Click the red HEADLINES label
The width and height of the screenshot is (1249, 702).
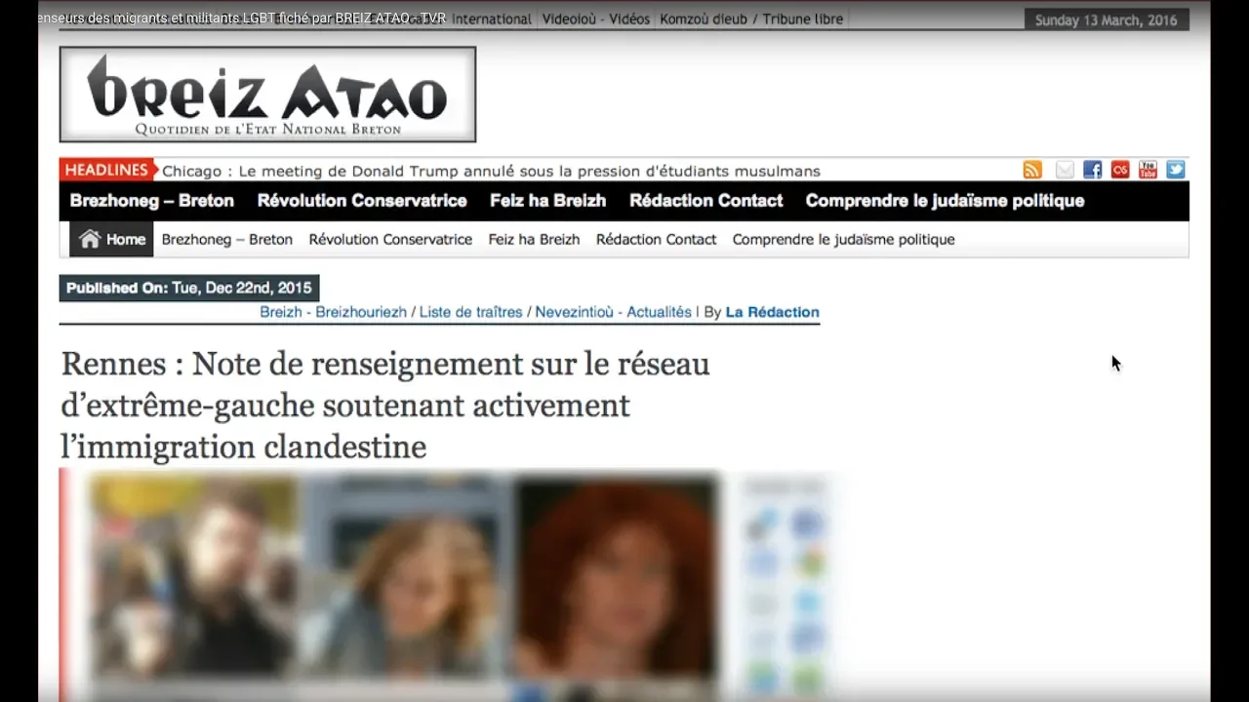[x=107, y=170]
